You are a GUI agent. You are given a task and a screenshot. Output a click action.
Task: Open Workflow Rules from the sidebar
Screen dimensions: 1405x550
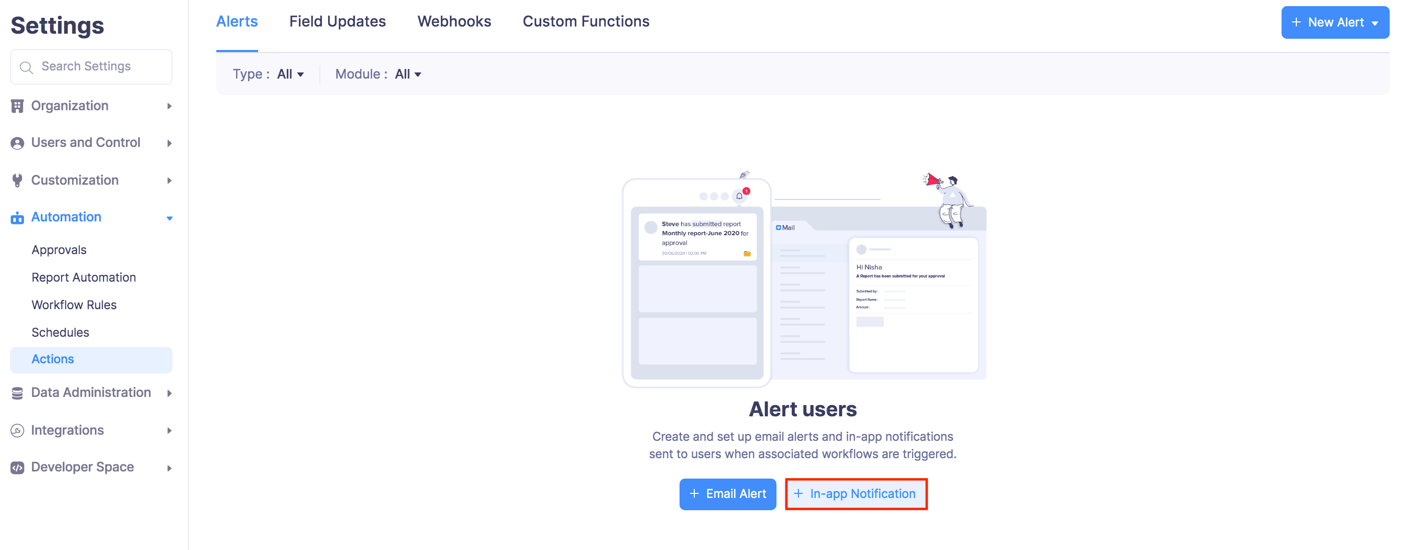(x=73, y=305)
